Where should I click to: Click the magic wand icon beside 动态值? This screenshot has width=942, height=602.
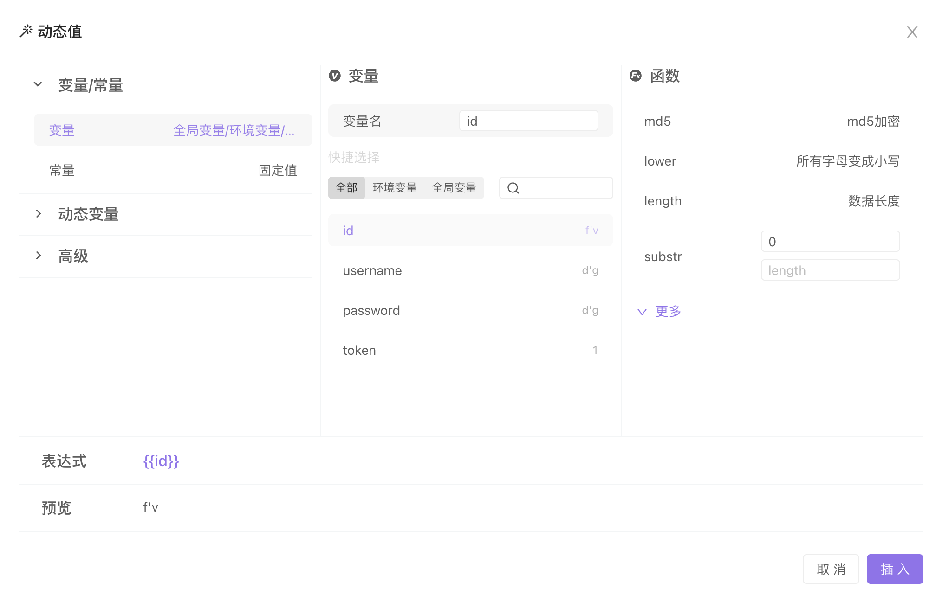point(26,31)
